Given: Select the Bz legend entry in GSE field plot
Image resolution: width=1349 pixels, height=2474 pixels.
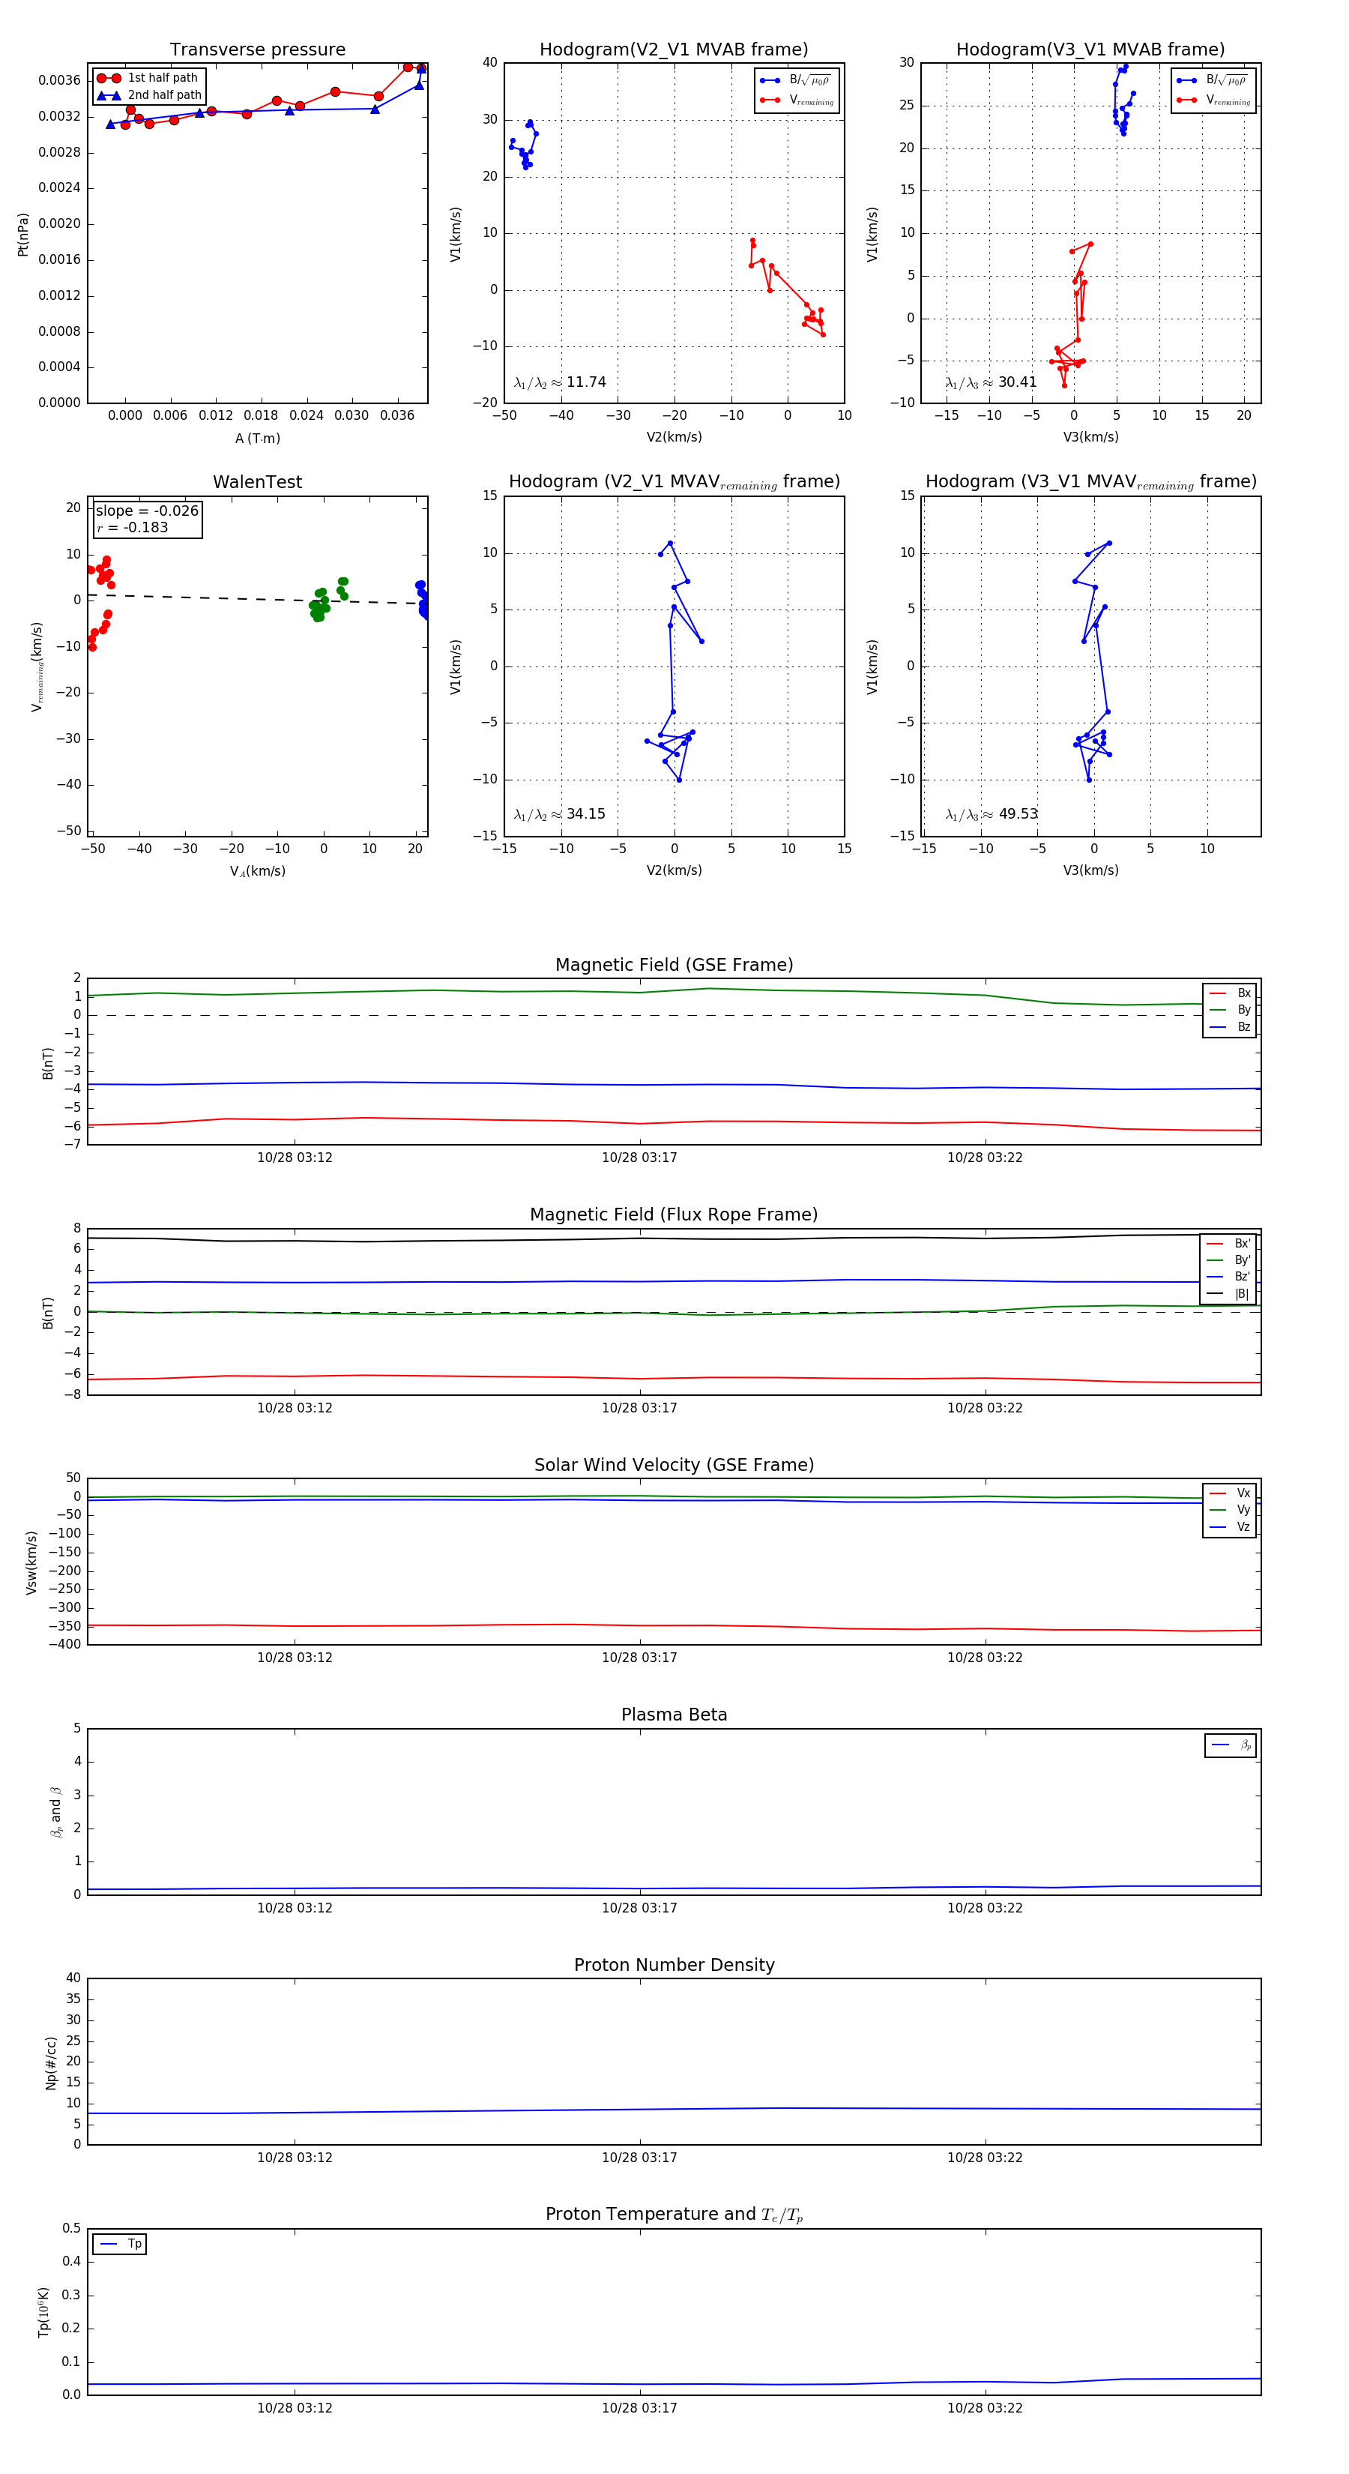Looking at the screenshot, I should tap(1230, 1026).
